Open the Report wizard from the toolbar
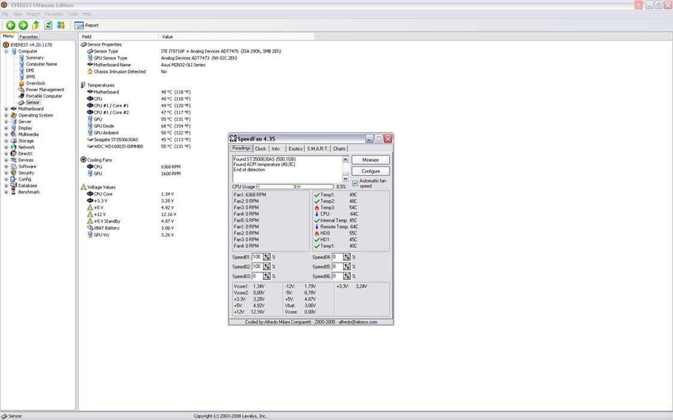673x420 pixels. point(87,25)
